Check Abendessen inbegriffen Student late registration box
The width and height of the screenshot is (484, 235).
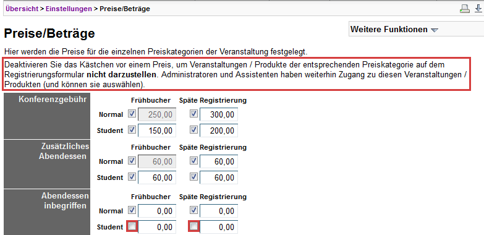(x=193, y=227)
